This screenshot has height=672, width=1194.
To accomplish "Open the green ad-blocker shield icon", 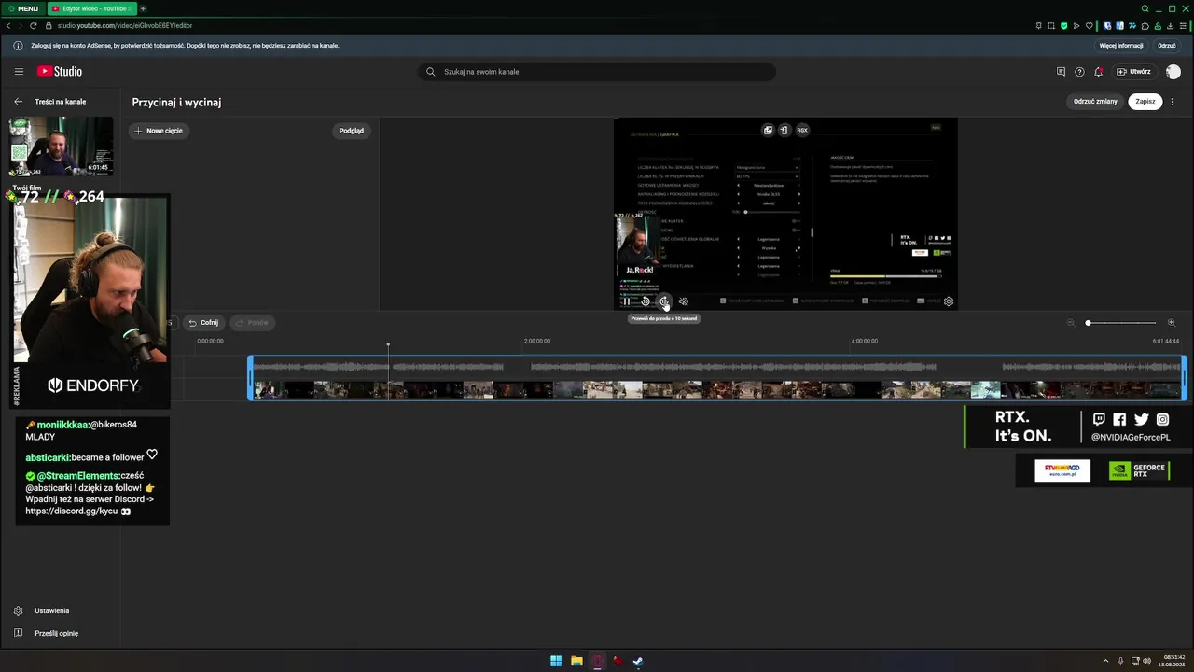I will [x=1063, y=26].
